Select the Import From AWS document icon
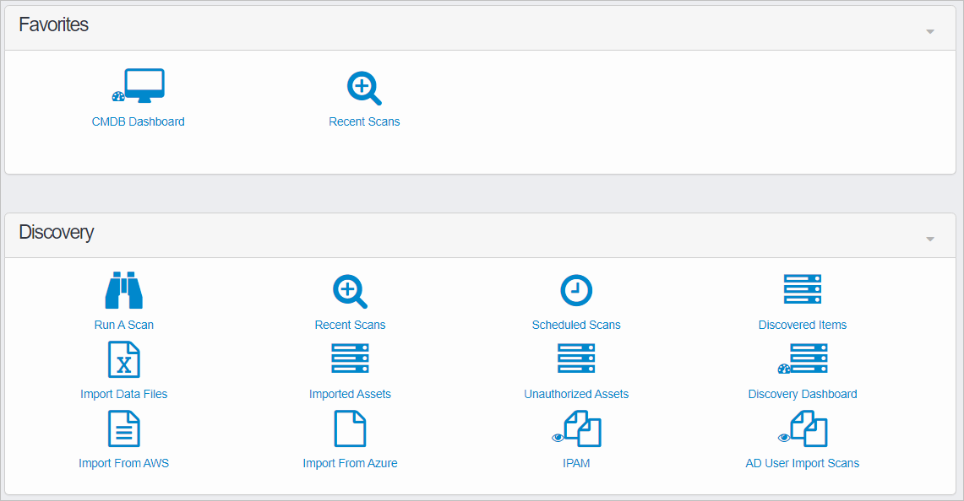Viewport: 964px width, 501px height. click(123, 428)
